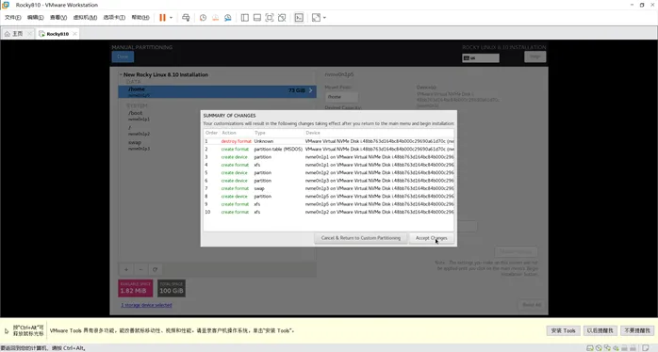
Task: Click the Action column header
Action: 237,133
